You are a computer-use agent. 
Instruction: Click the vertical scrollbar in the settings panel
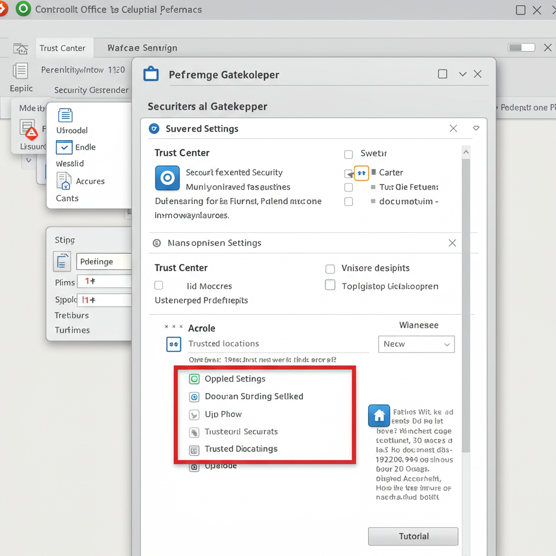pyautogui.click(x=466, y=305)
